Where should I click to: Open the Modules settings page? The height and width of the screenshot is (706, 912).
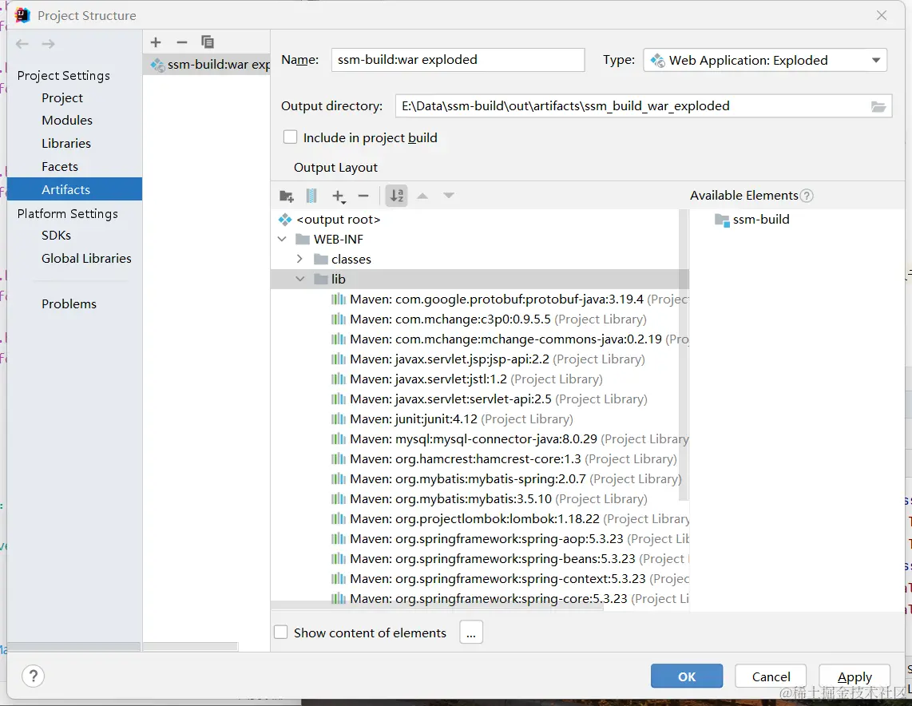pyautogui.click(x=67, y=121)
